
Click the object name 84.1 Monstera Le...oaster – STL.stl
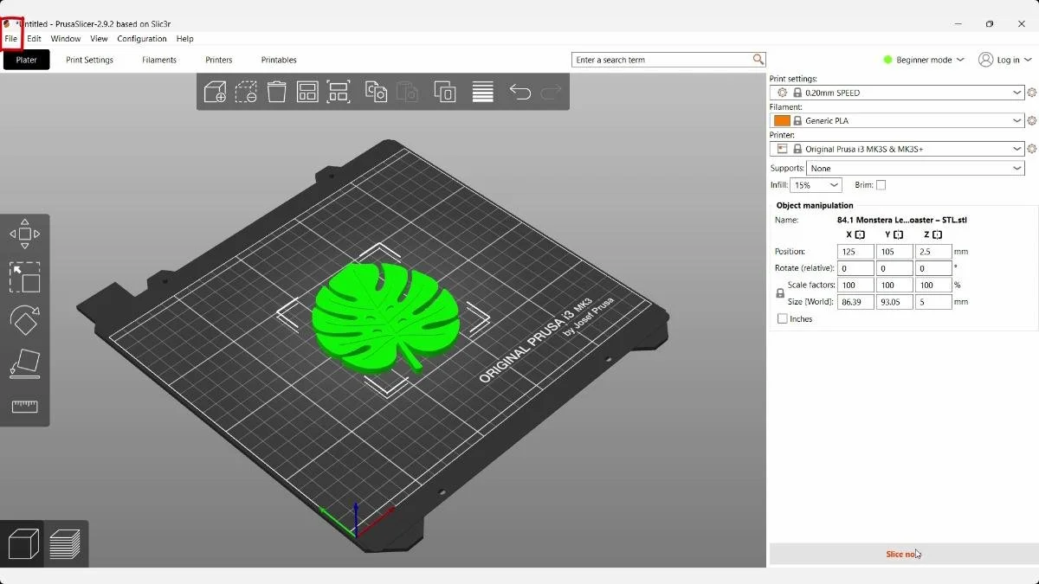[x=901, y=220]
